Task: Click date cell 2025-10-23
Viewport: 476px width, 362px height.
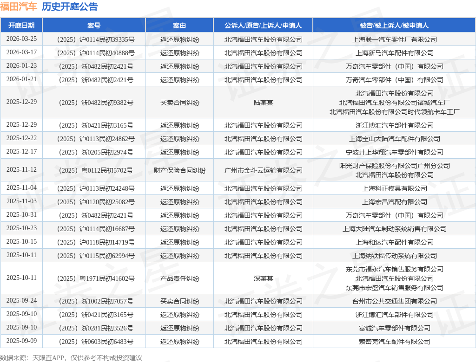Action: point(21,228)
